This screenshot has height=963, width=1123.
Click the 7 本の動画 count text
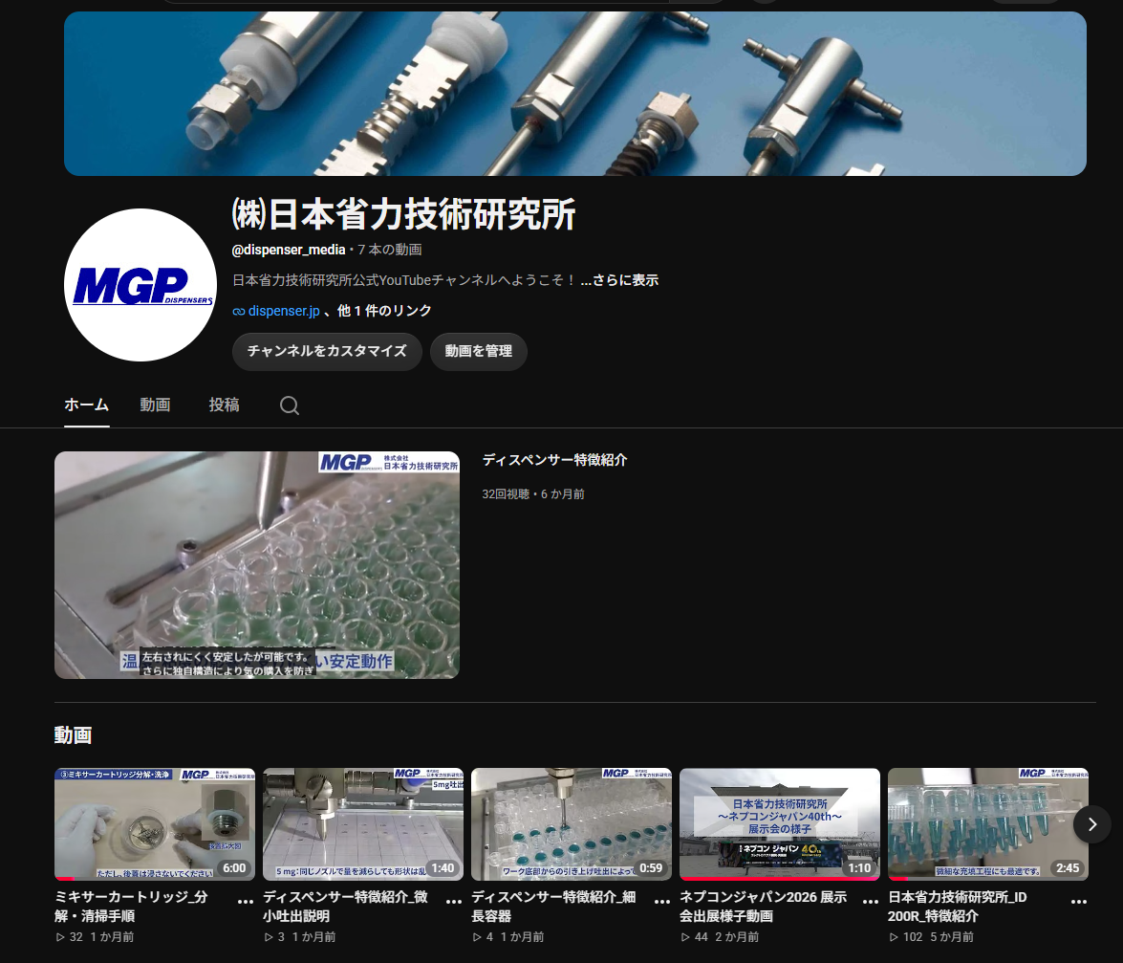coord(390,250)
